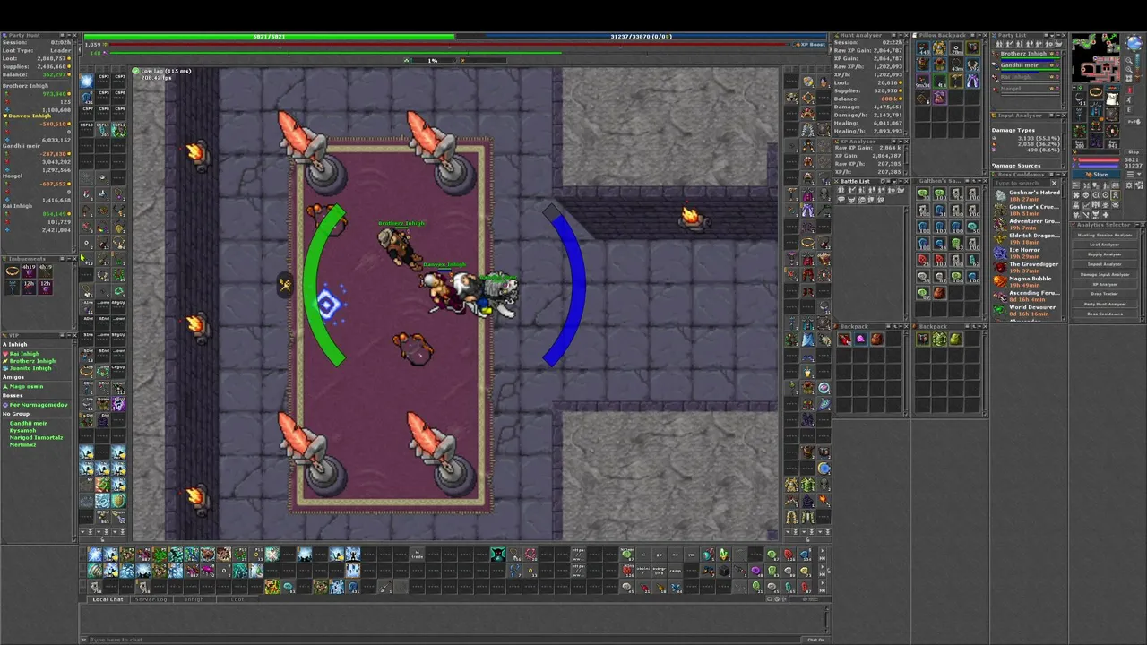This screenshot has width=1147, height=645.
Task: Click the Chat On button
Action: point(815,640)
